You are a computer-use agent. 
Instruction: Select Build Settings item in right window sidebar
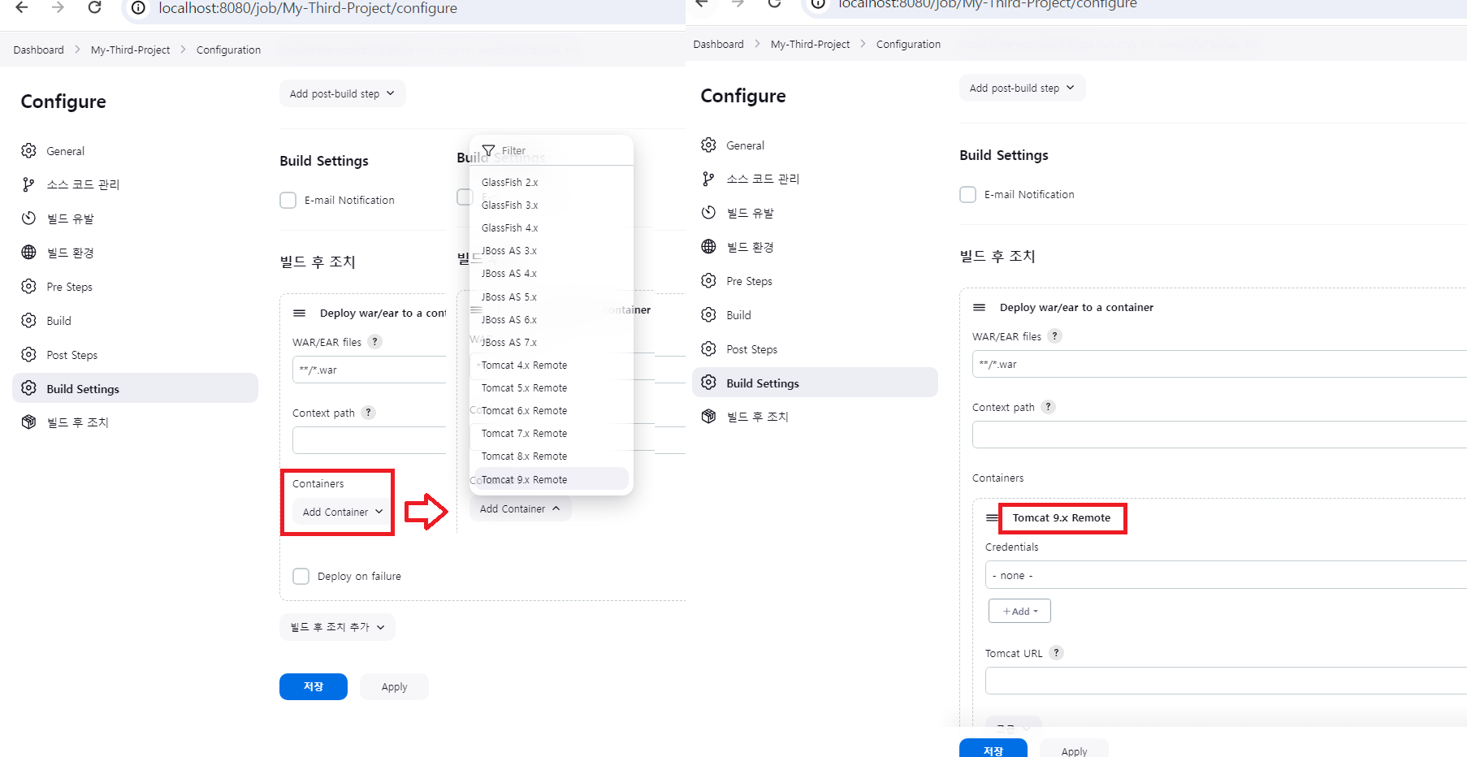[815, 383]
